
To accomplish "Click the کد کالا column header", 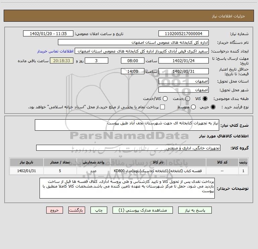I will [x=222, y=162].
